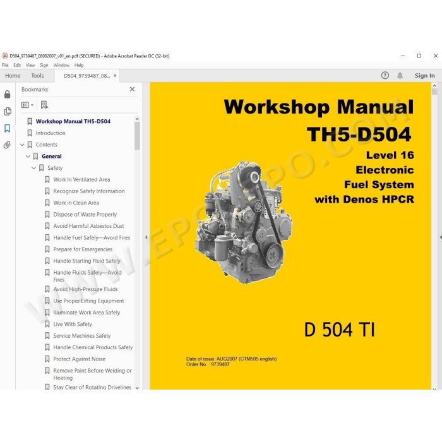This screenshot has height=442, width=442.
Task: Collapse the Safety bookmark chevron
Action: point(33,168)
